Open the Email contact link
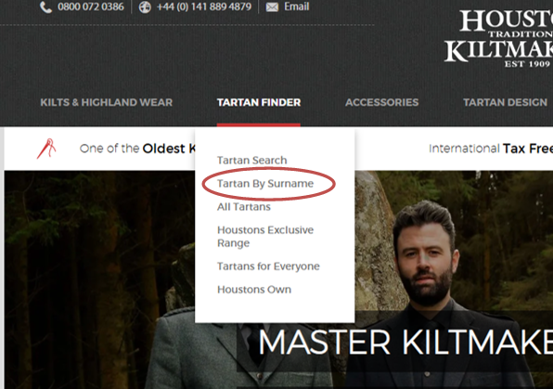This screenshot has width=553, height=389. coord(297,6)
